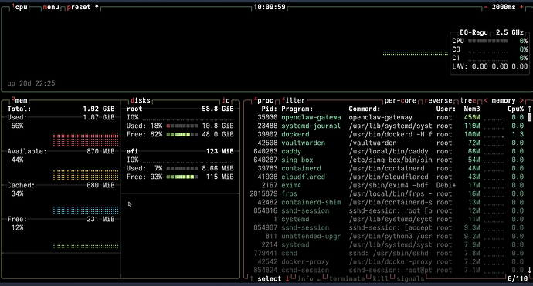
Task: Open the signals list
Action: (410, 279)
